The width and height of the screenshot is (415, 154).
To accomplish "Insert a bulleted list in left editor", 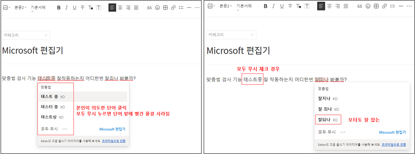I will point(181,8).
